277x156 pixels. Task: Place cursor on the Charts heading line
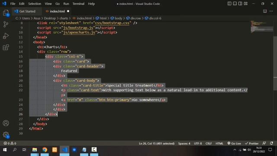(x=52, y=47)
